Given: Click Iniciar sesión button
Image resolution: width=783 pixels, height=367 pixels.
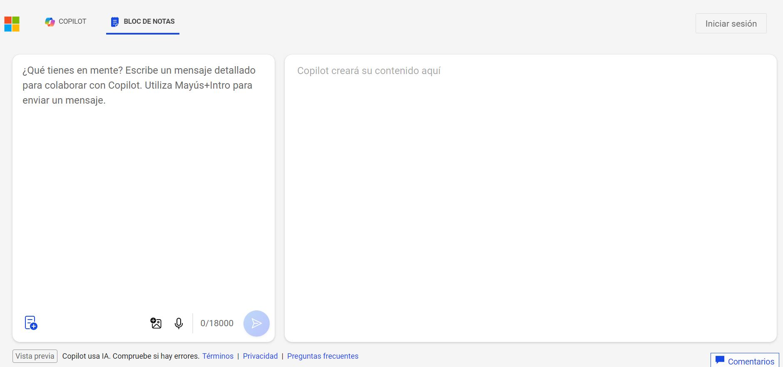Looking at the screenshot, I should [x=731, y=24].
